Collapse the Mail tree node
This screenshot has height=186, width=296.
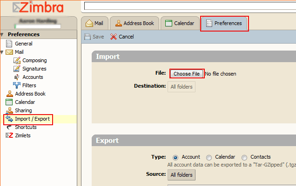(x=2, y=52)
